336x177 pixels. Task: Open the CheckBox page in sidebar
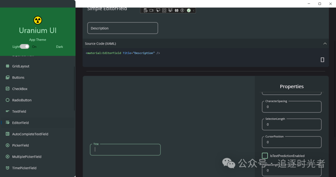[x=20, y=89]
